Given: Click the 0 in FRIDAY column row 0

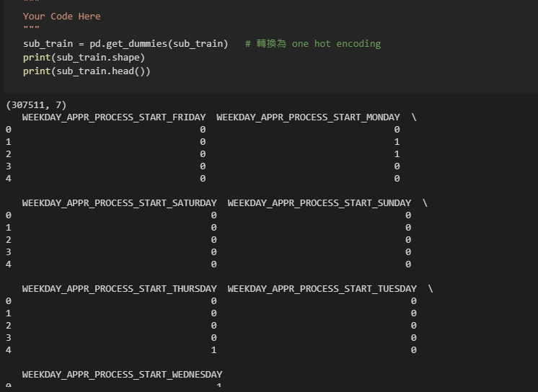Looking at the screenshot, I should point(203,130).
